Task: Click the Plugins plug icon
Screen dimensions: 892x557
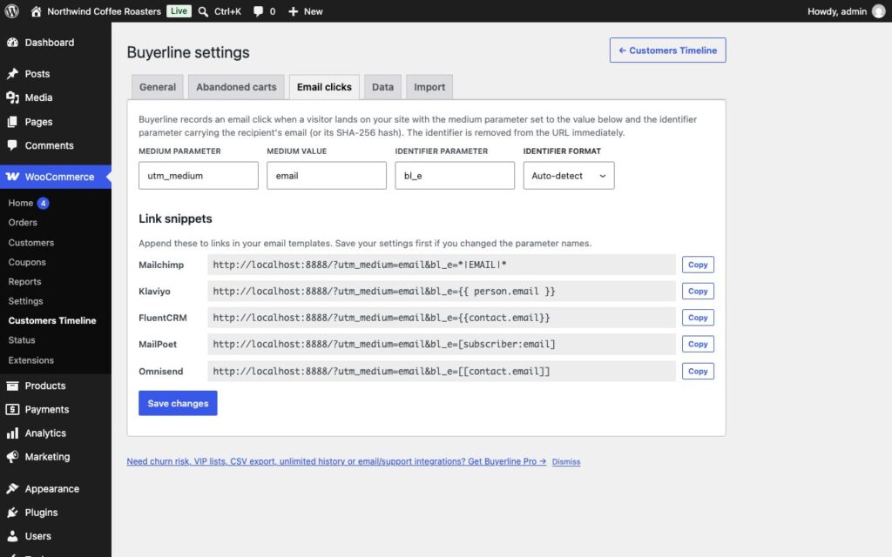Action: click(x=12, y=513)
